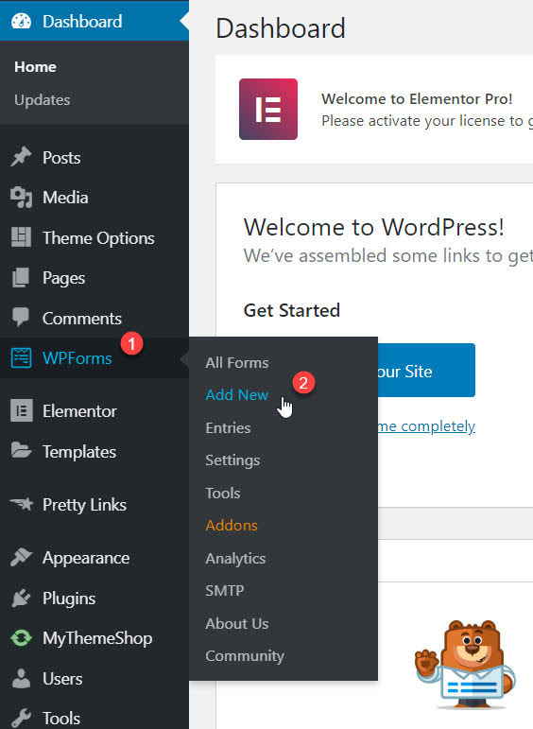This screenshot has width=533, height=729.
Task: Open the Posts menu label
Action: pyautogui.click(x=61, y=158)
